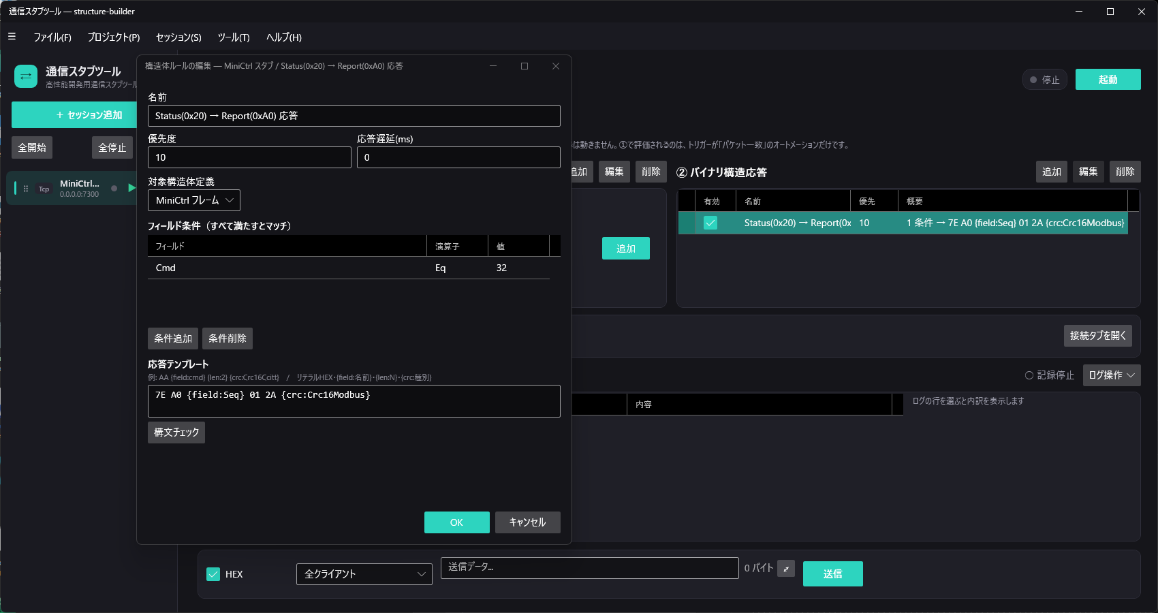Open the ファイル(F) menu
This screenshot has width=1158, height=613.
pos(52,37)
